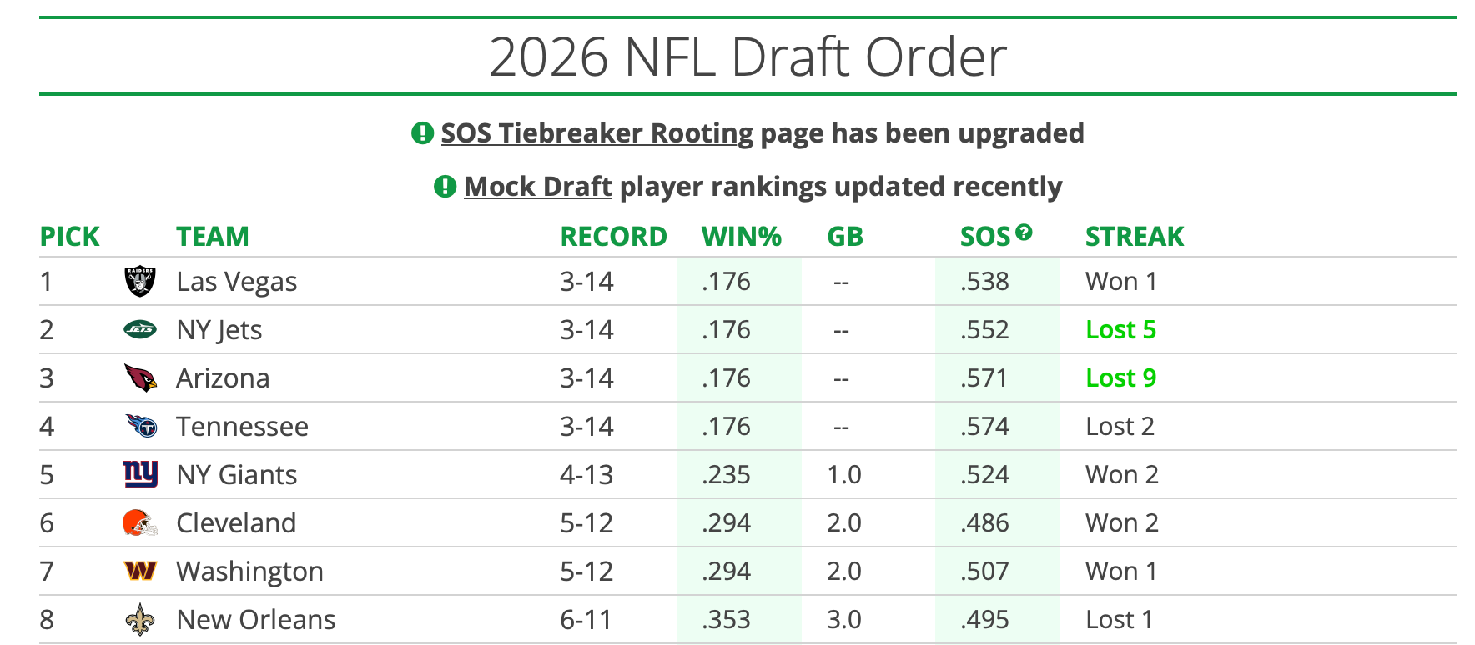The width and height of the screenshot is (1475, 645).
Task: Click the PICK column header
Action: pyautogui.click(x=69, y=237)
